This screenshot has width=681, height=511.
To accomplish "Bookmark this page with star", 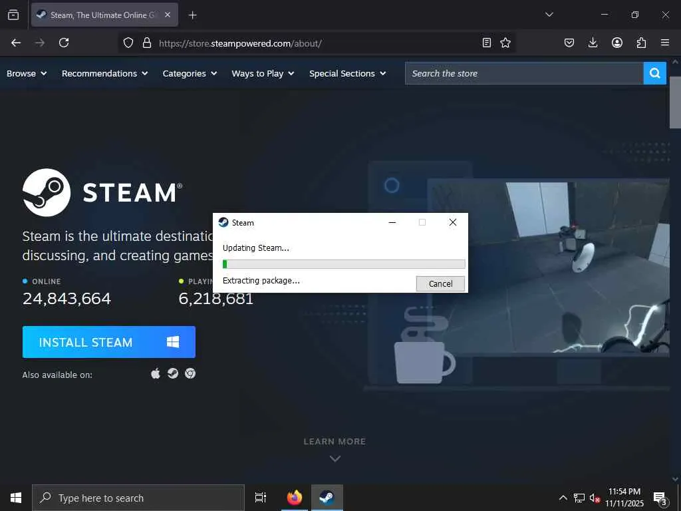I will [505, 43].
